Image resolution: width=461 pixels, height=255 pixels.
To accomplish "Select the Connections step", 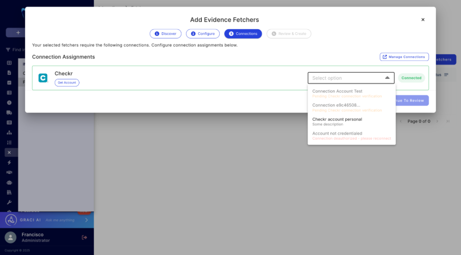I will tap(243, 34).
